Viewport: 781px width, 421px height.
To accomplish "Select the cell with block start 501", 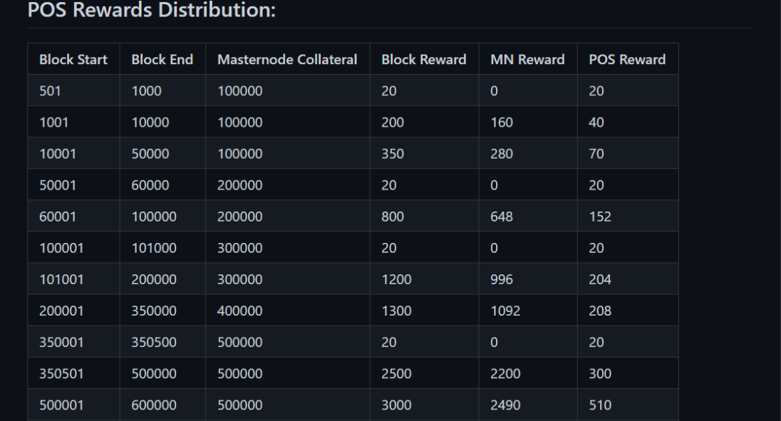I will click(x=50, y=90).
